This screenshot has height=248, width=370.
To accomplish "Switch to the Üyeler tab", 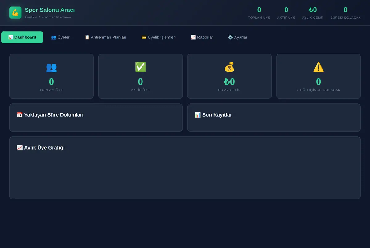I will [x=60, y=37].
